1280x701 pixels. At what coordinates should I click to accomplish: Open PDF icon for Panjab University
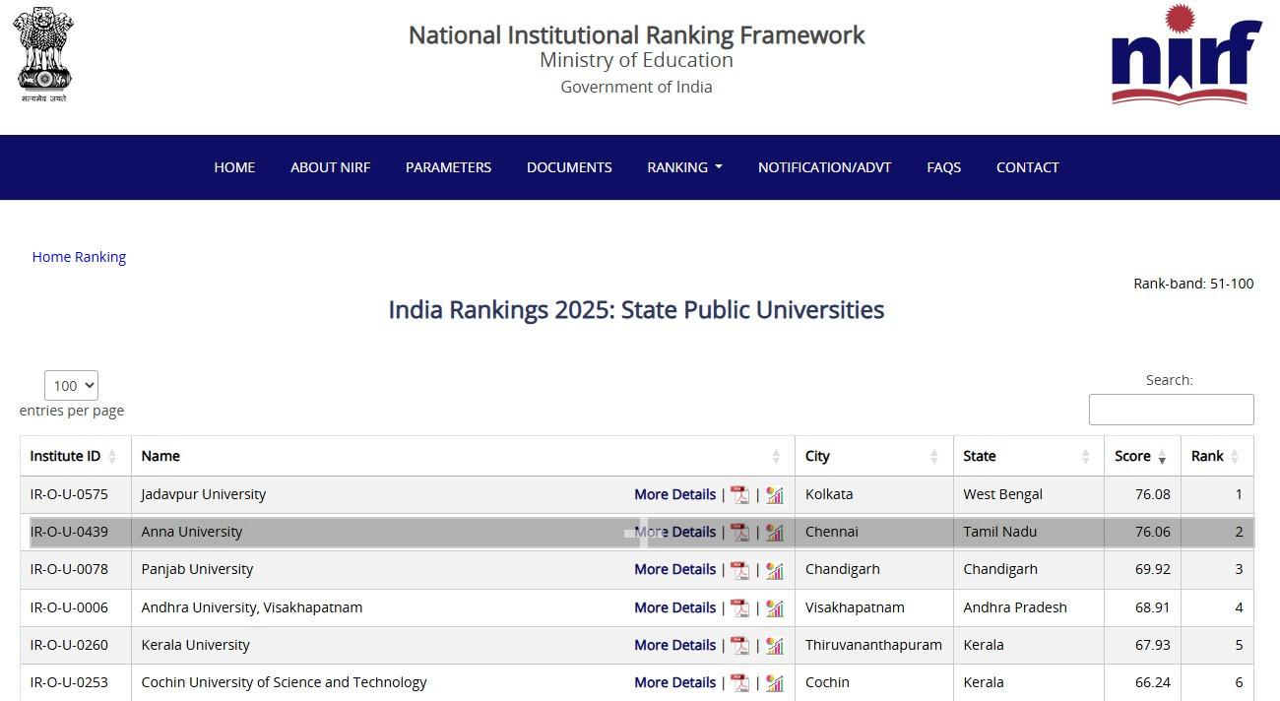[739, 569]
